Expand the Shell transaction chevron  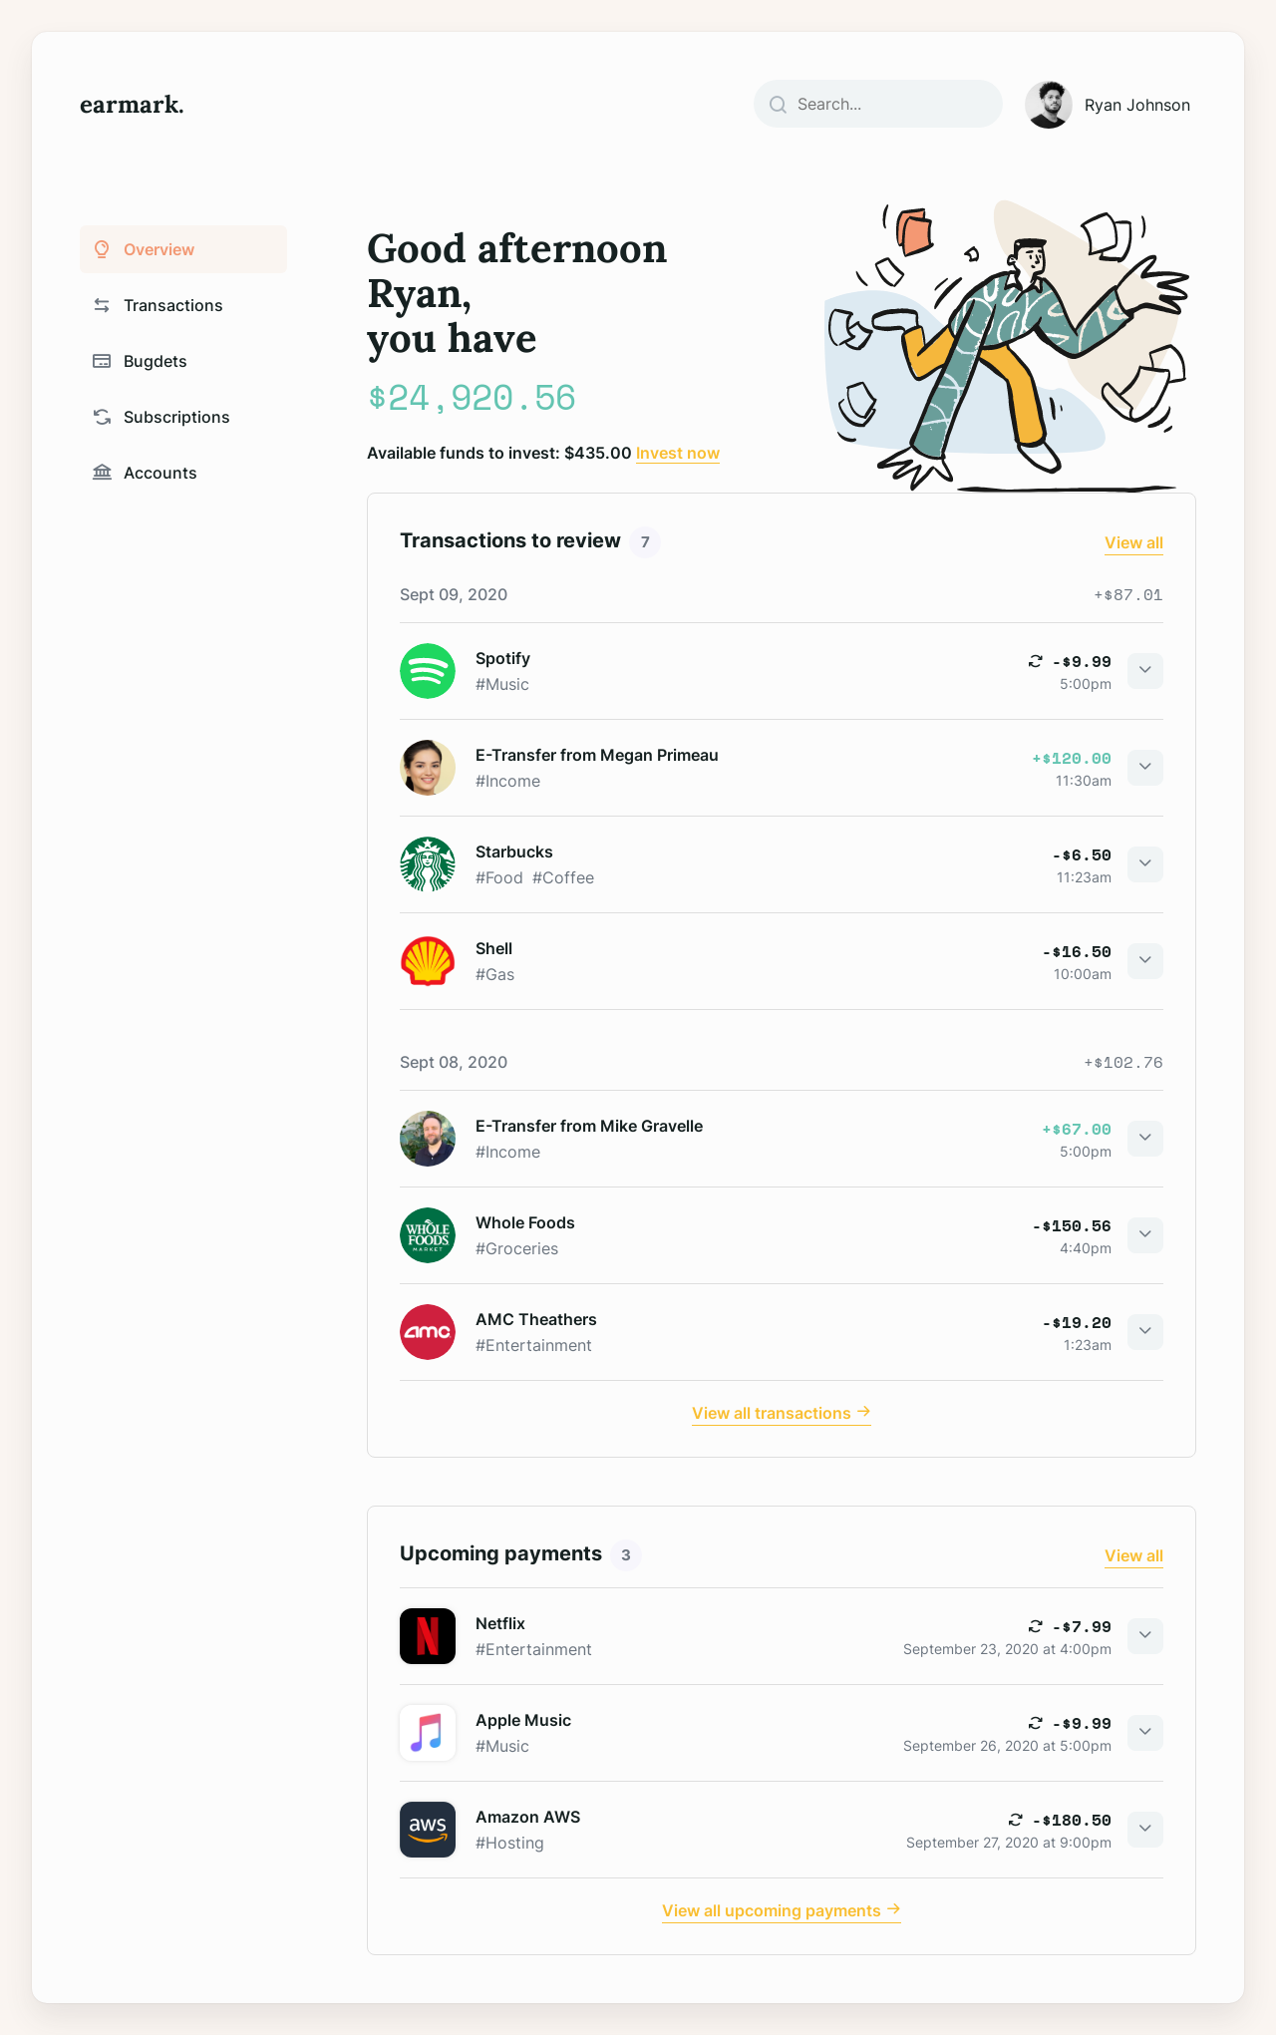1145,960
